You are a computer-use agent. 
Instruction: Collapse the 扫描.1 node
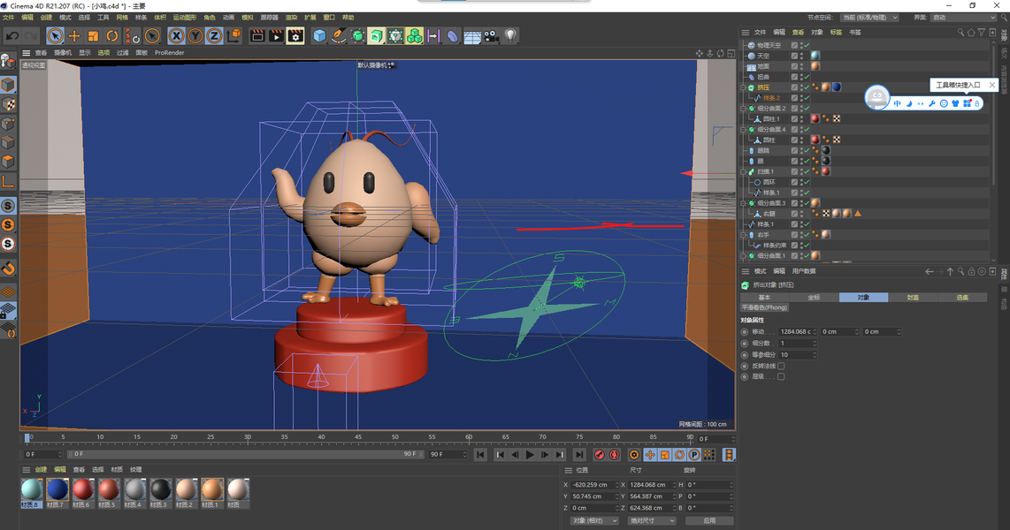(x=743, y=171)
